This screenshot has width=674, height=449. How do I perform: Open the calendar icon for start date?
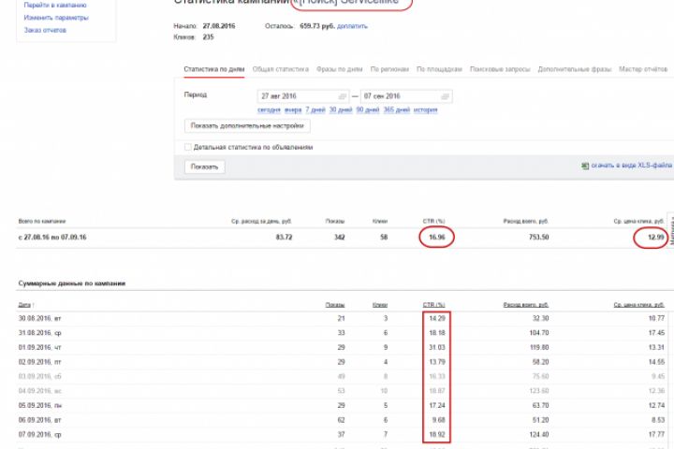343,96
